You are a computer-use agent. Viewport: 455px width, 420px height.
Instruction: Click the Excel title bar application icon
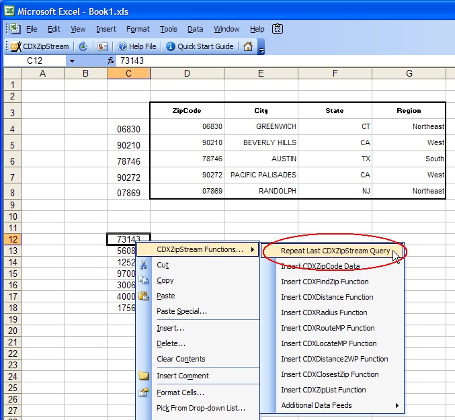tap(9, 11)
